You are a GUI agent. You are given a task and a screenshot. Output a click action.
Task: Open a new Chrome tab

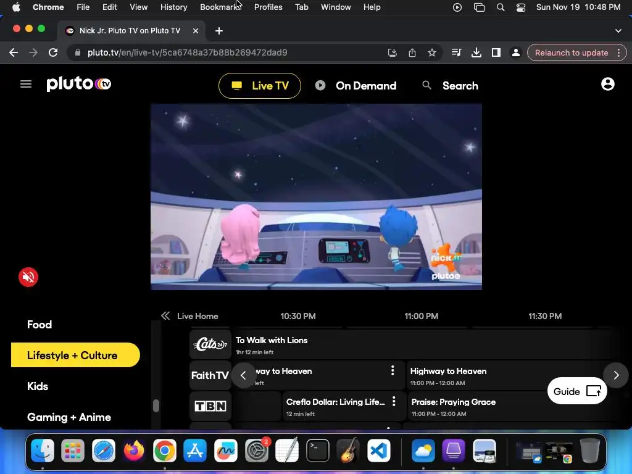click(x=219, y=31)
